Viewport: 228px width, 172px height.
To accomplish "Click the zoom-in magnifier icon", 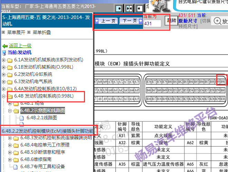I will tap(217, 21).
